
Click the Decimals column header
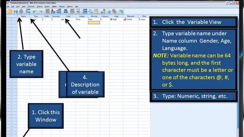[56, 16]
